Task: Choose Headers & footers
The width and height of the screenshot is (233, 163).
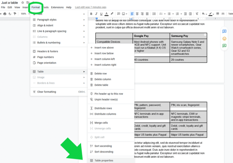Action: (x=59, y=51)
